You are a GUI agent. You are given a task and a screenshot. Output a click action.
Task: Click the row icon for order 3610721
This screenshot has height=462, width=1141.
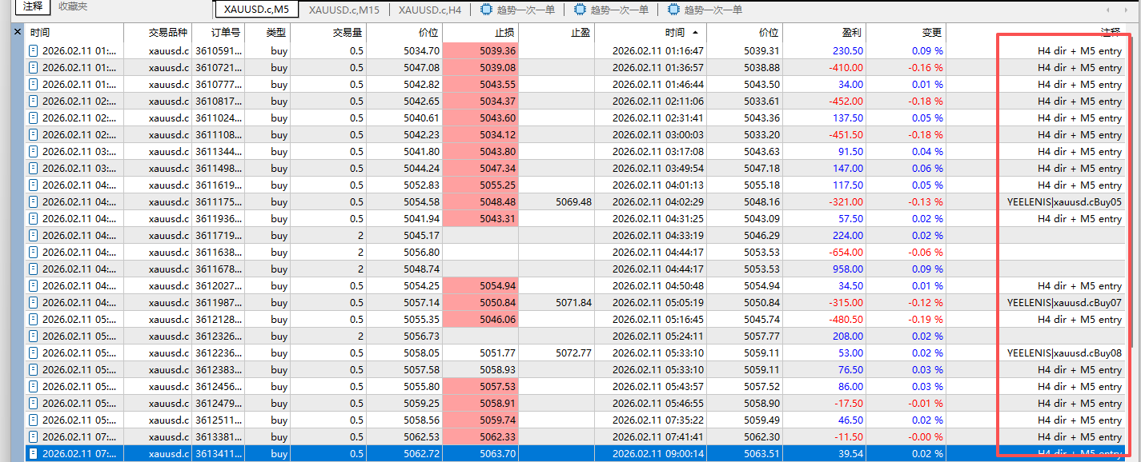click(x=34, y=67)
